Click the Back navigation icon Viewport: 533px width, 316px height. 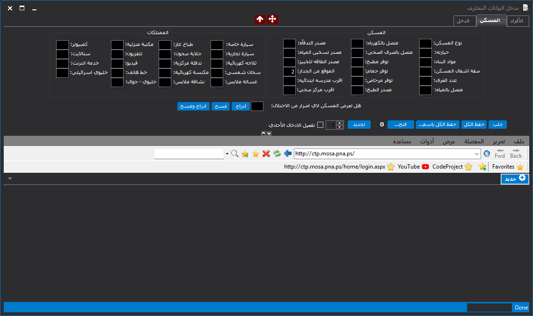[x=516, y=154]
